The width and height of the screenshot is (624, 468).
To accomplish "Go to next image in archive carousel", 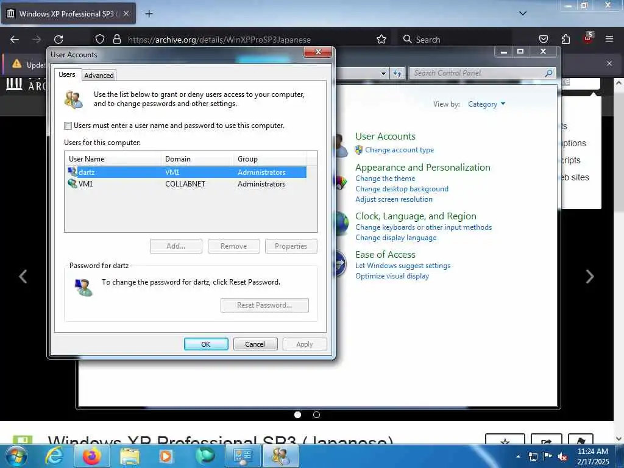I will (x=590, y=276).
